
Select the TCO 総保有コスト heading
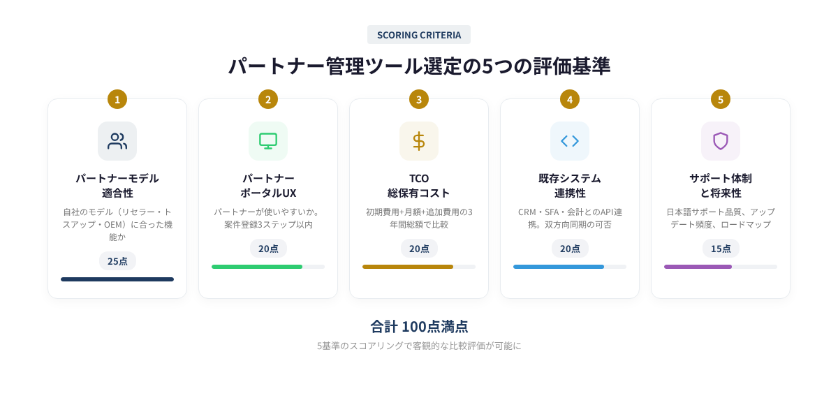419,185
